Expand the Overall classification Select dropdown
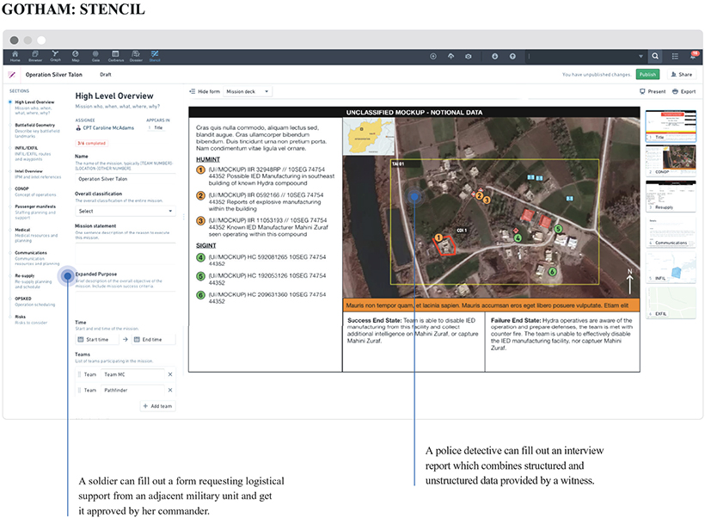The height and width of the screenshot is (518, 705). coord(125,211)
